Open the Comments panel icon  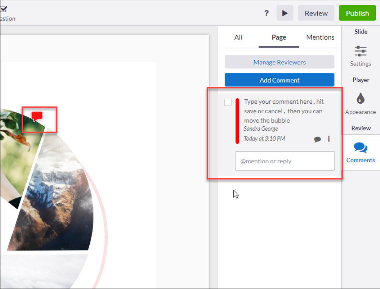pos(360,148)
